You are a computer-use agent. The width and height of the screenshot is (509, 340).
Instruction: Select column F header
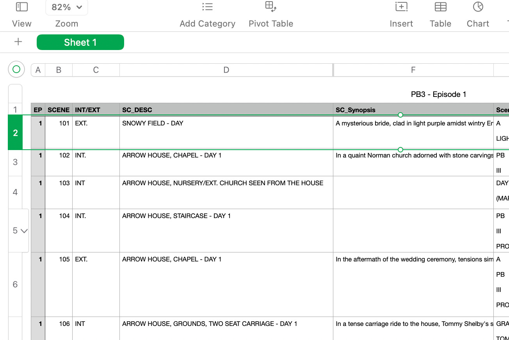coord(413,70)
